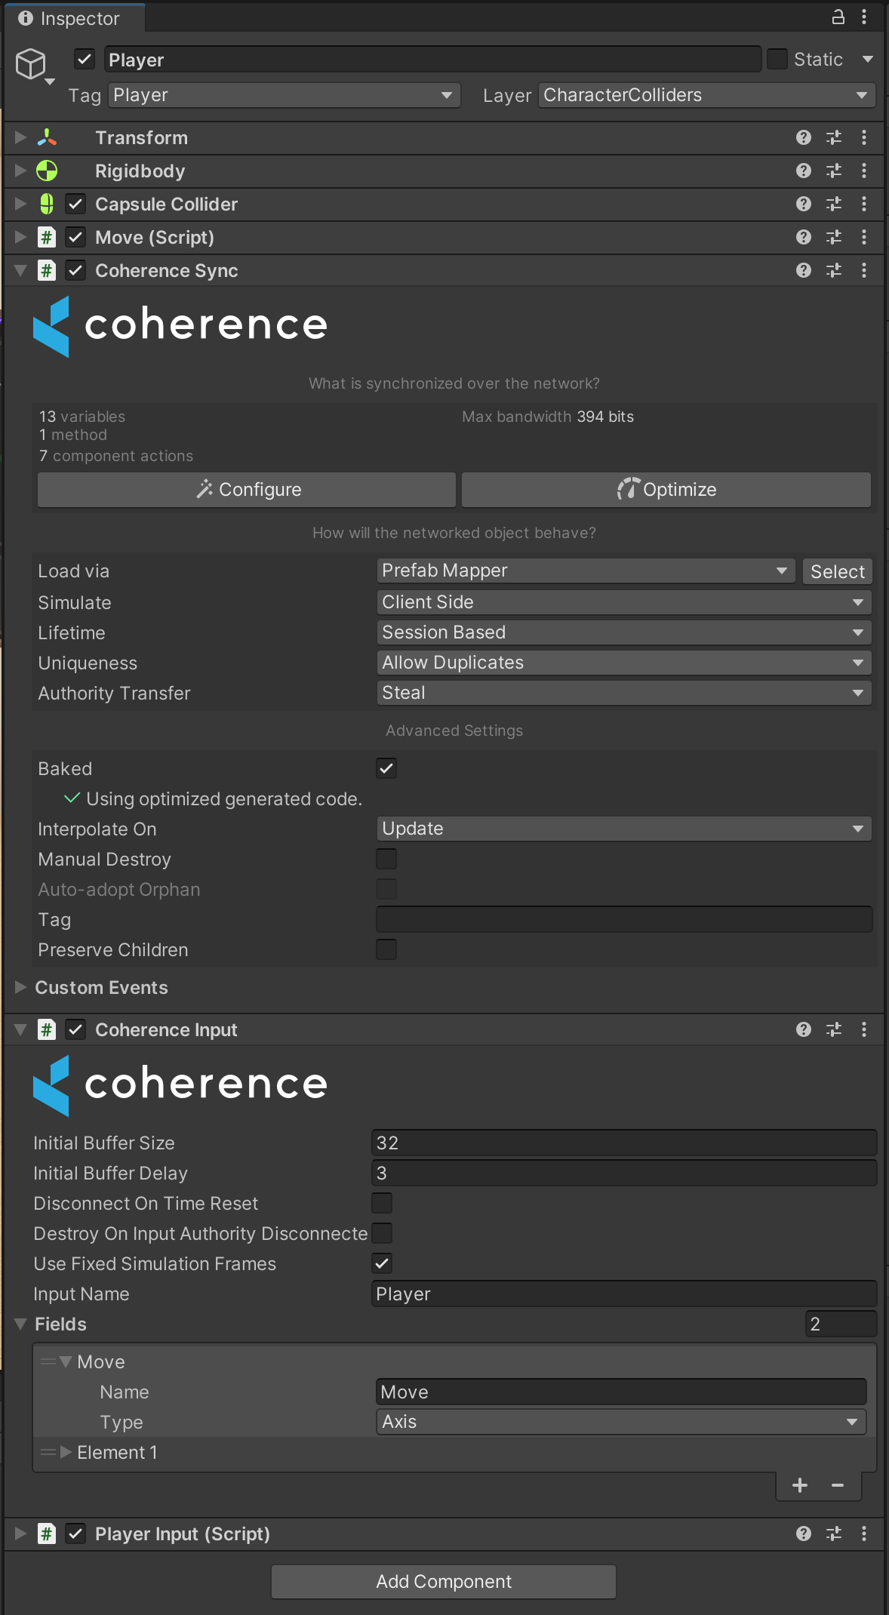Open Coherence Input preset sliders icon
The height and width of the screenshot is (1615, 889).
pyautogui.click(x=833, y=1029)
